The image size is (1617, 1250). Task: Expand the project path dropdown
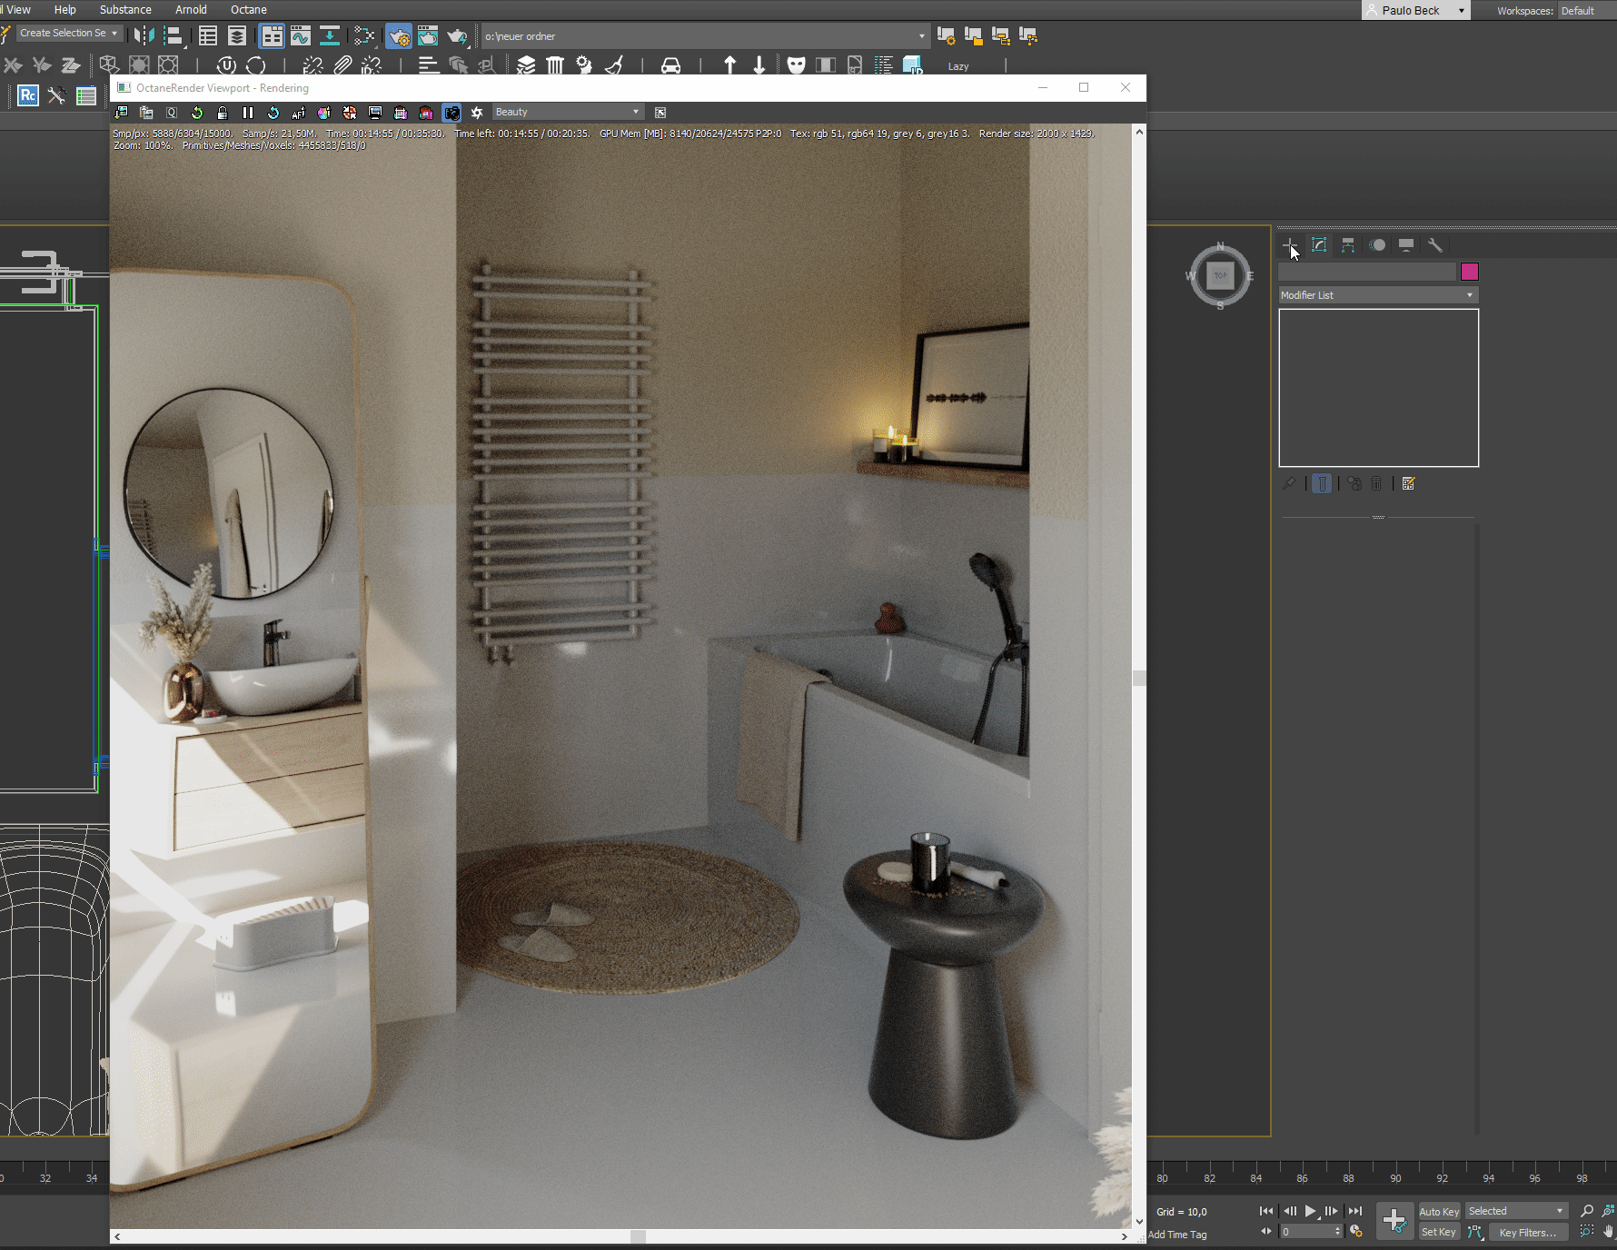pos(921,36)
